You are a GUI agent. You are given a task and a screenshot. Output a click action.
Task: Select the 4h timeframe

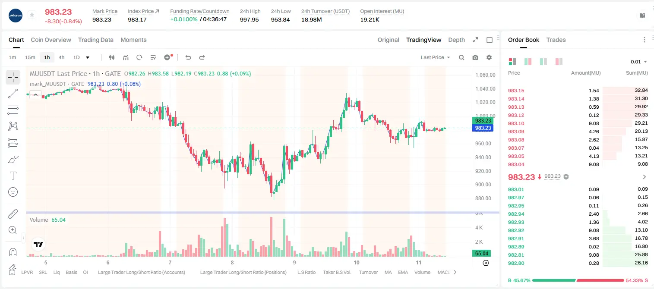click(x=61, y=57)
